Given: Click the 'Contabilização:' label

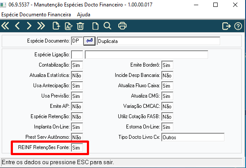Looking at the screenshot, I should tap(54, 65).
